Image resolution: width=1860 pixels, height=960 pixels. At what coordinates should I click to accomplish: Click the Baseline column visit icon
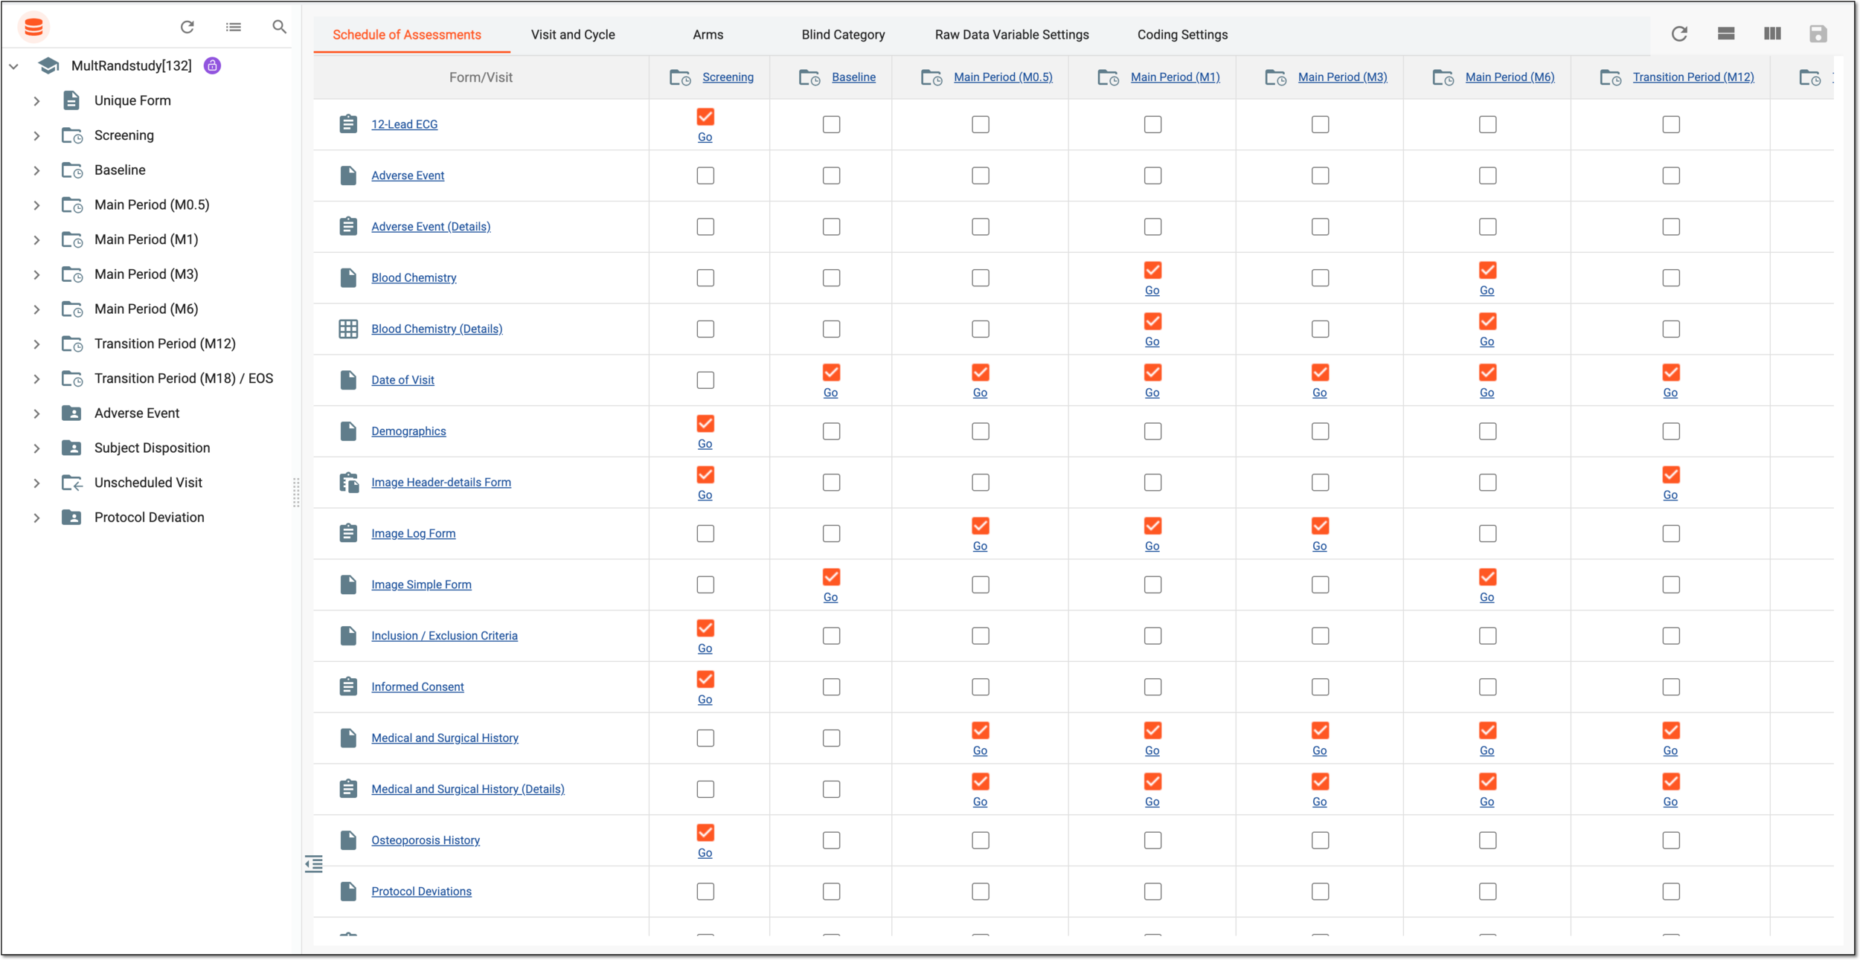tap(809, 77)
